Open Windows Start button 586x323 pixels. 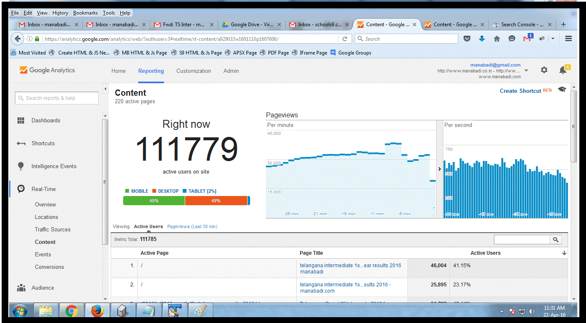pos(20,311)
